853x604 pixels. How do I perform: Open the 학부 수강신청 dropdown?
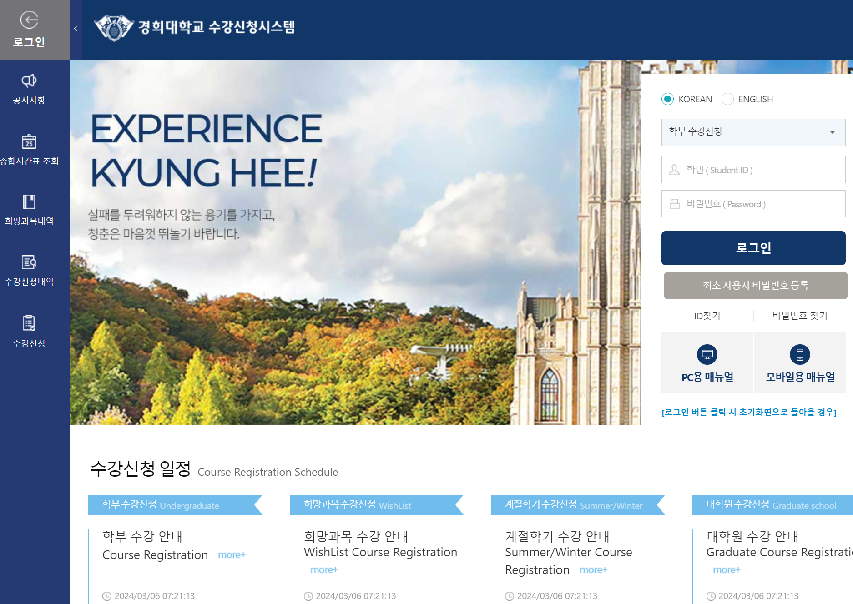753,132
